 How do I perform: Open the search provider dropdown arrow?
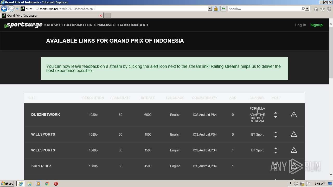coord(307,9)
